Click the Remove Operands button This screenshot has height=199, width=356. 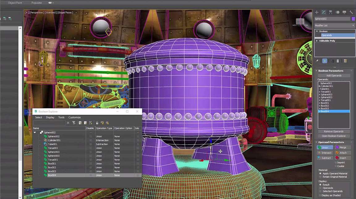pyautogui.click(x=333, y=131)
